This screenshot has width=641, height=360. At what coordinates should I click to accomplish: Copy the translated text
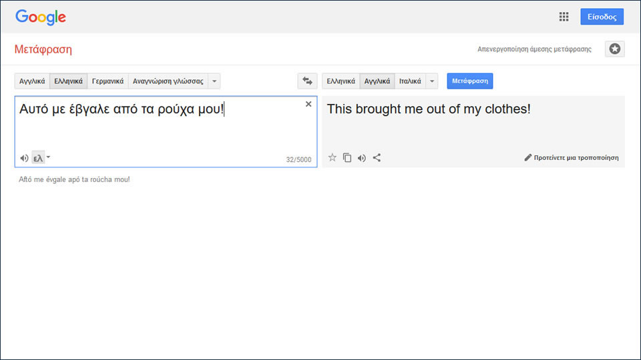[x=347, y=157]
